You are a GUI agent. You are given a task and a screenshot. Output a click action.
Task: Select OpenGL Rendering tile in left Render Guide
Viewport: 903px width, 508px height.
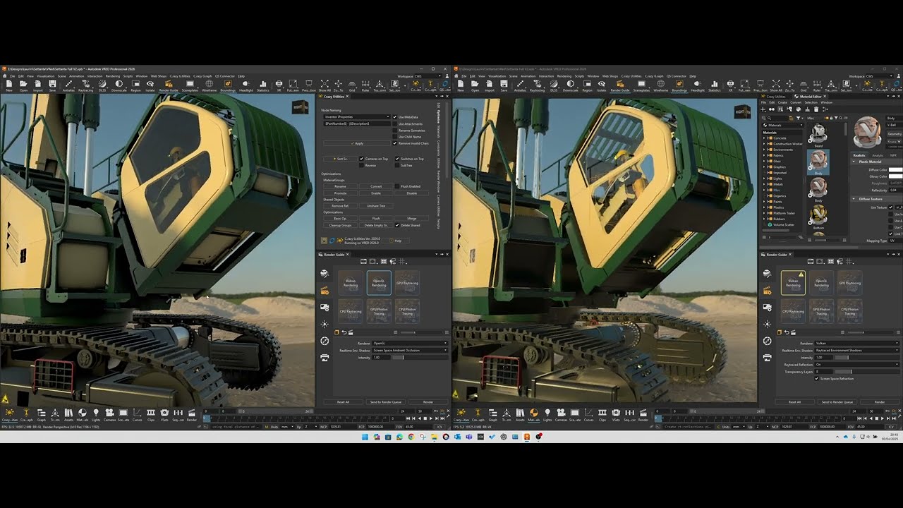tap(379, 282)
